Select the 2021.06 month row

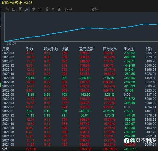(79, 140)
